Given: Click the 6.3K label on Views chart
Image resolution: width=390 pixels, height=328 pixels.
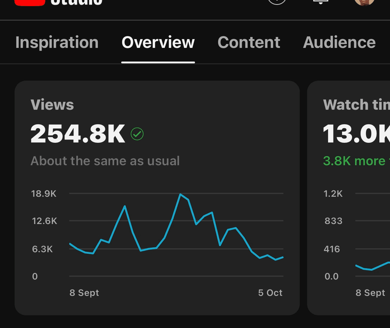Looking at the screenshot, I should (x=42, y=249).
